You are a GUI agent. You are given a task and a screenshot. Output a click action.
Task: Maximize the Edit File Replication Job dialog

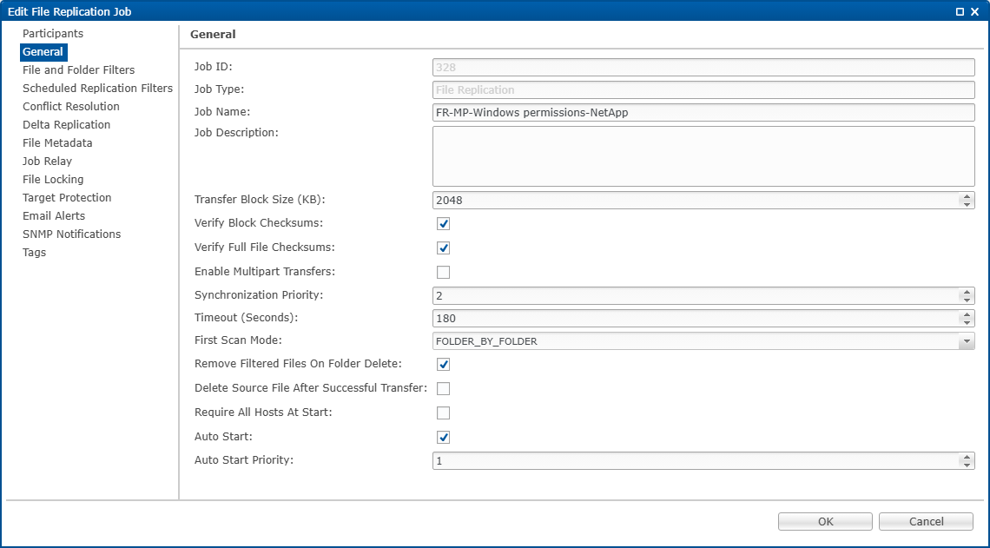960,11
